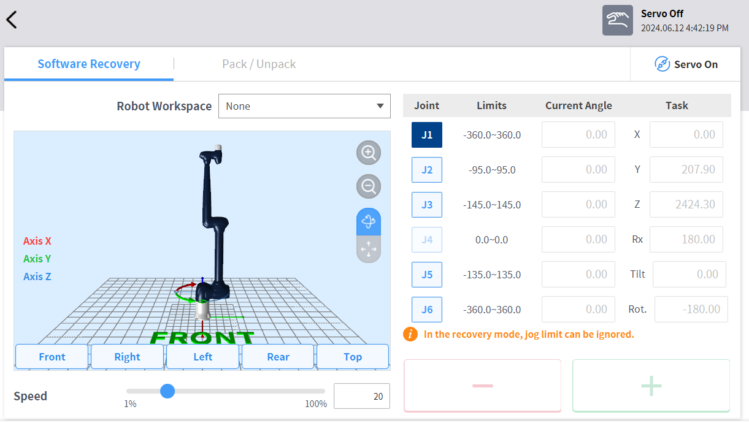
Task: Select joint J5 toggle
Action: pos(427,275)
